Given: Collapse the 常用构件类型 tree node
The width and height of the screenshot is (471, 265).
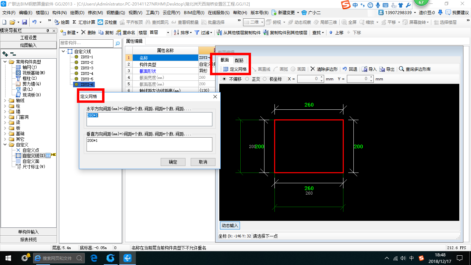Looking at the screenshot, I should click(5, 62).
